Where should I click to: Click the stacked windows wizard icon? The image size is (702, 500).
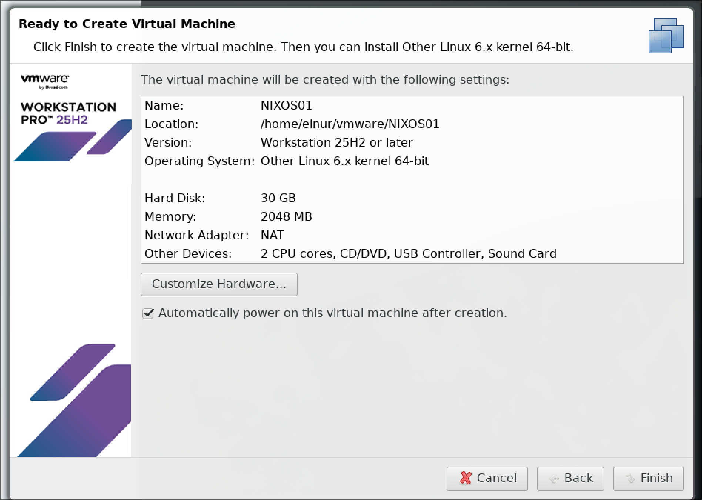[x=666, y=35]
